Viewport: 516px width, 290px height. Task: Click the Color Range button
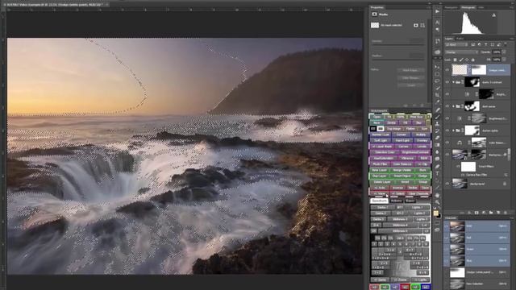point(410,78)
